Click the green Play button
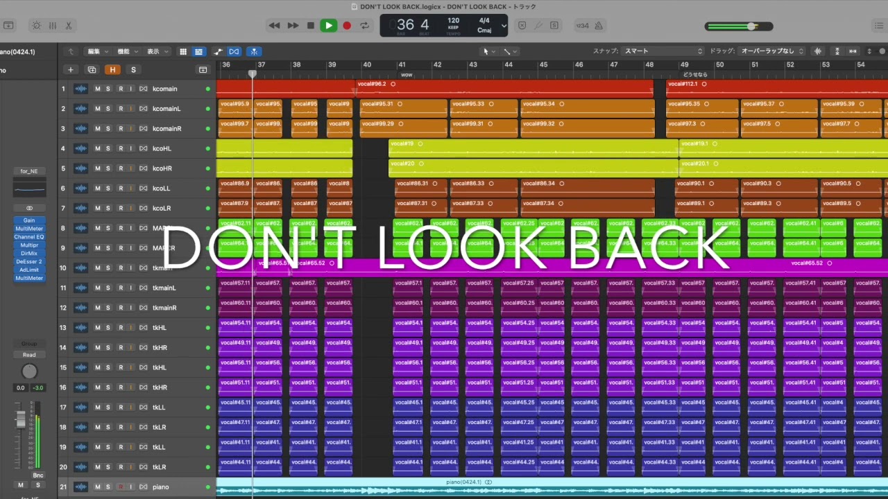The height and width of the screenshot is (499, 888). point(329,26)
